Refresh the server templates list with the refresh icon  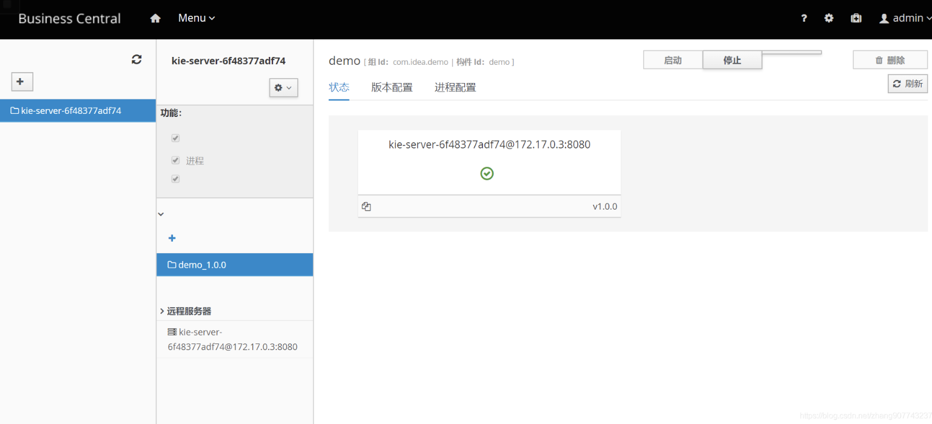coord(137,59)
